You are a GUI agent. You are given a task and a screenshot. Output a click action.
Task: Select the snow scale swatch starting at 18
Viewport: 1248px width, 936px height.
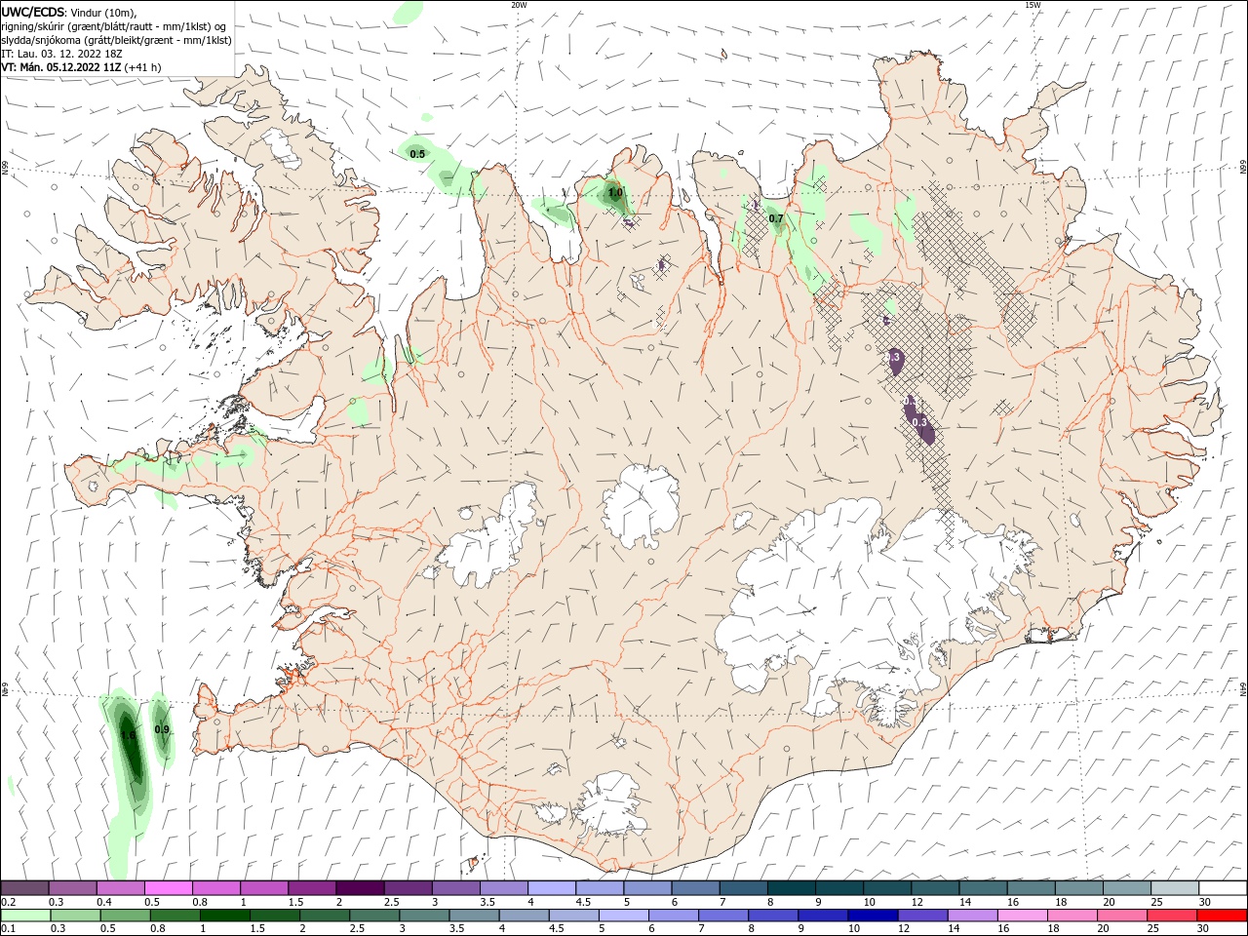1078,887
